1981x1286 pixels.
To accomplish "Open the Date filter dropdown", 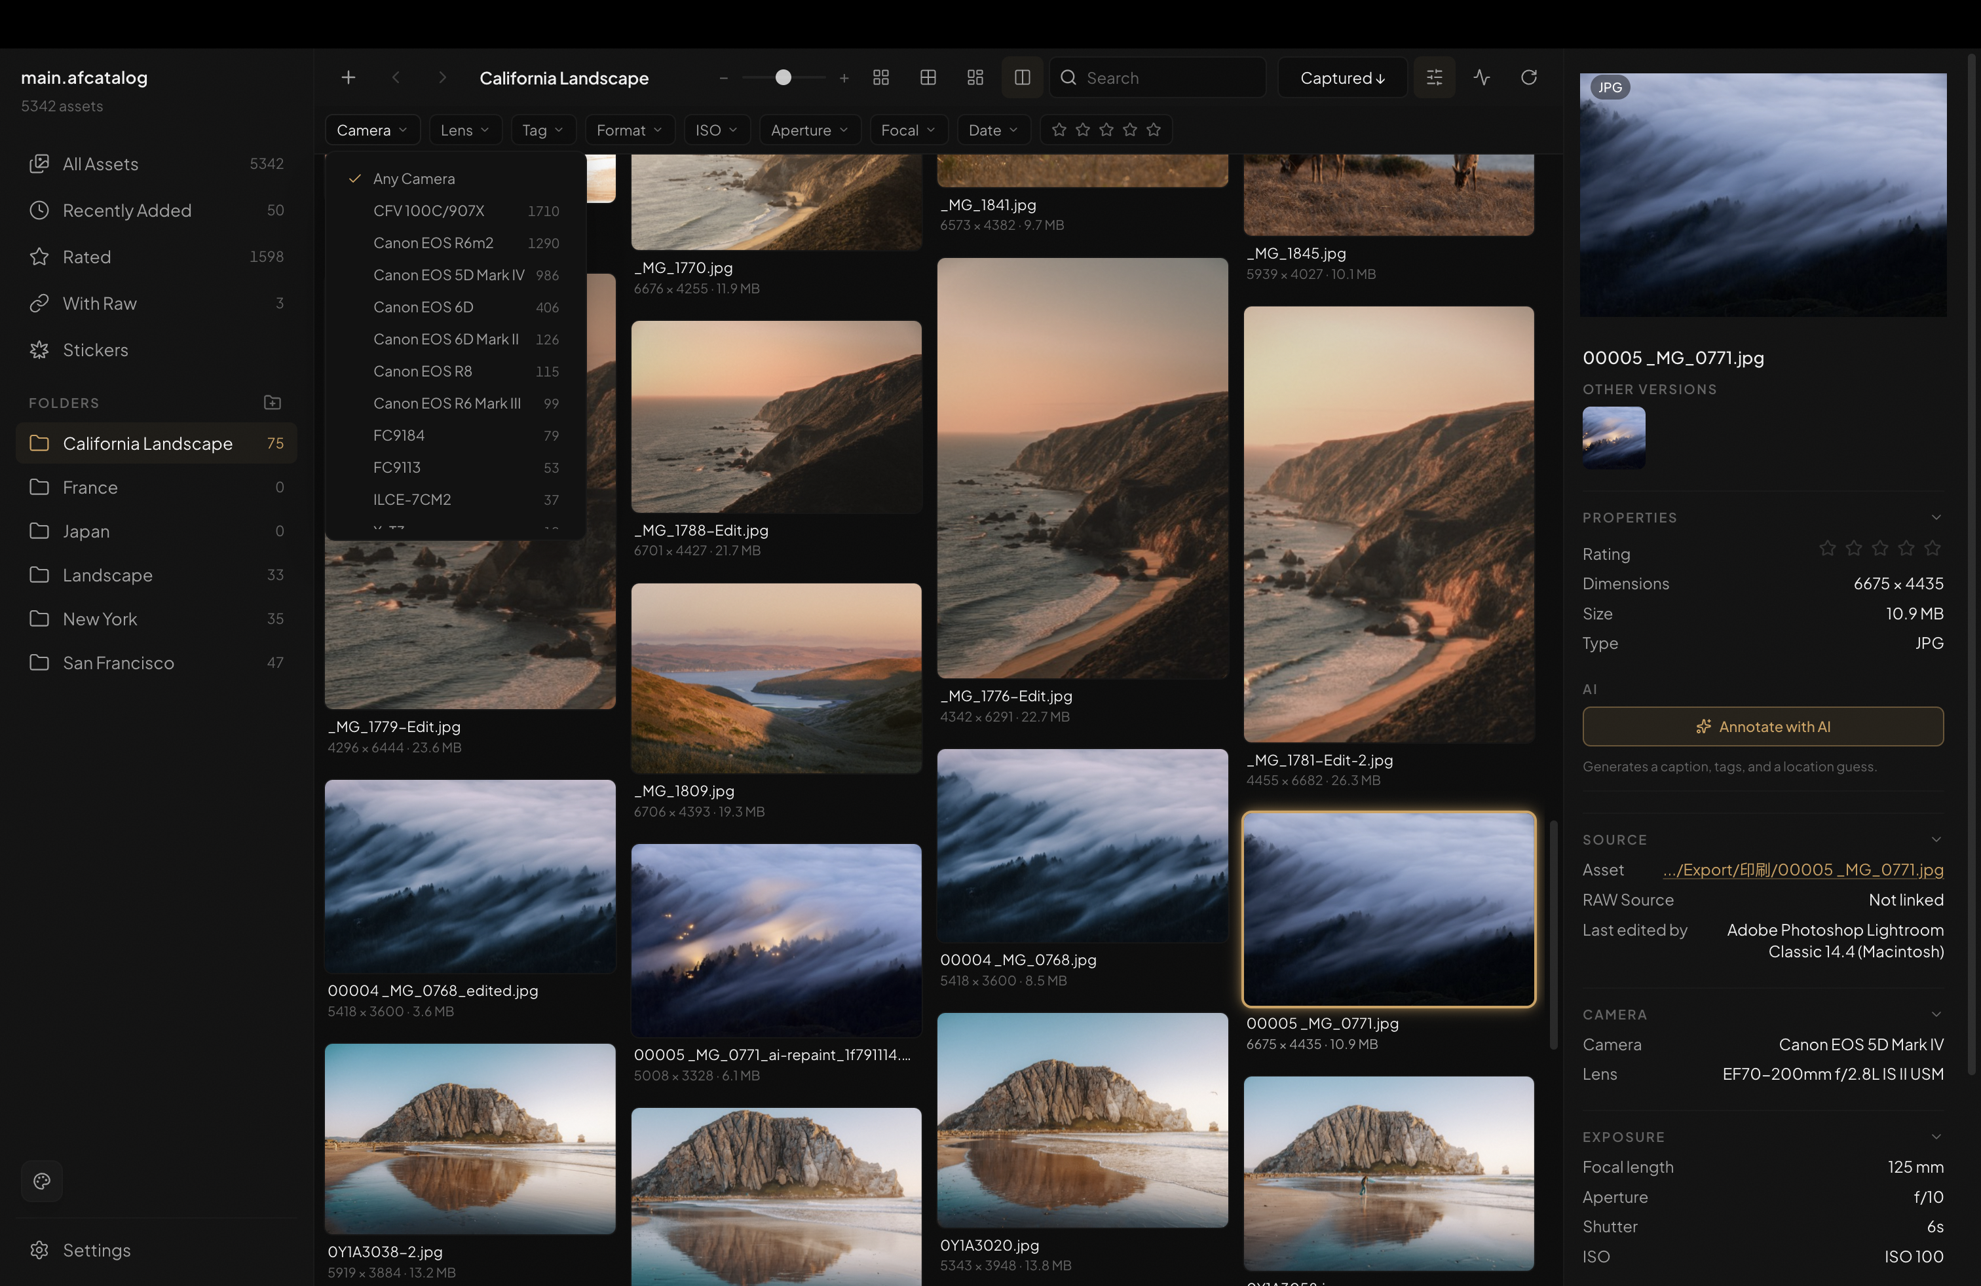I will pyautogui.click(x=993, y=130).
